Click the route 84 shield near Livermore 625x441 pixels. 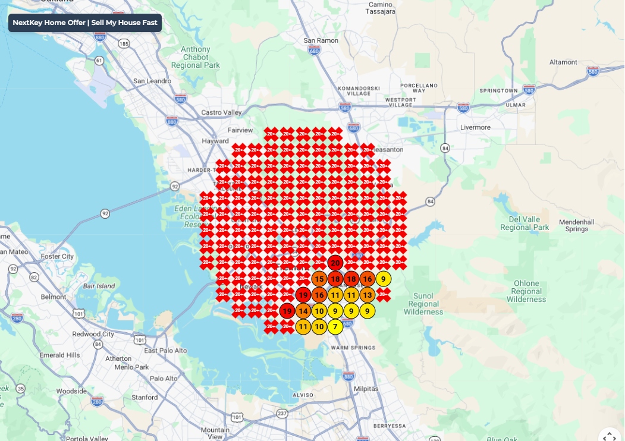click(x=445, y=148)
